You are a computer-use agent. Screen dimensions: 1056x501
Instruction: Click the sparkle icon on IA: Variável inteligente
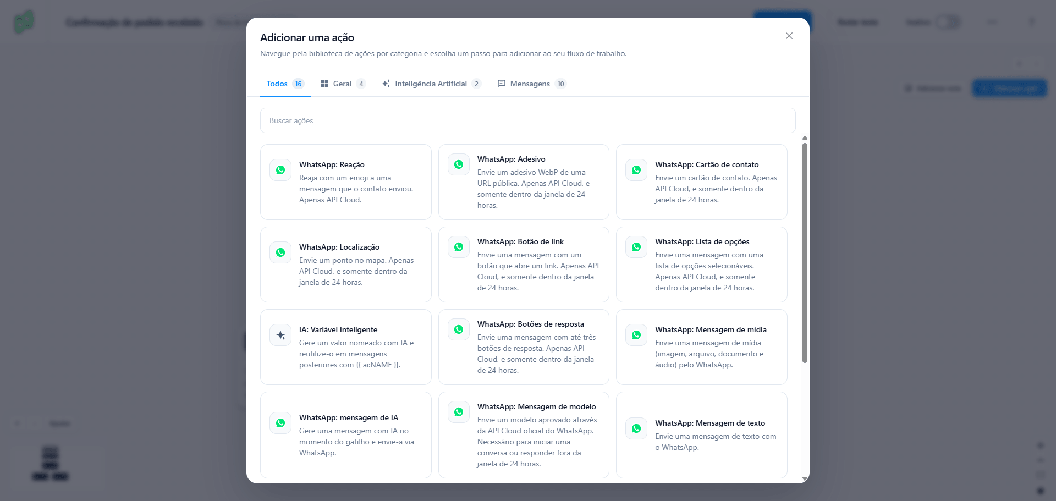(x=280, y=335)
